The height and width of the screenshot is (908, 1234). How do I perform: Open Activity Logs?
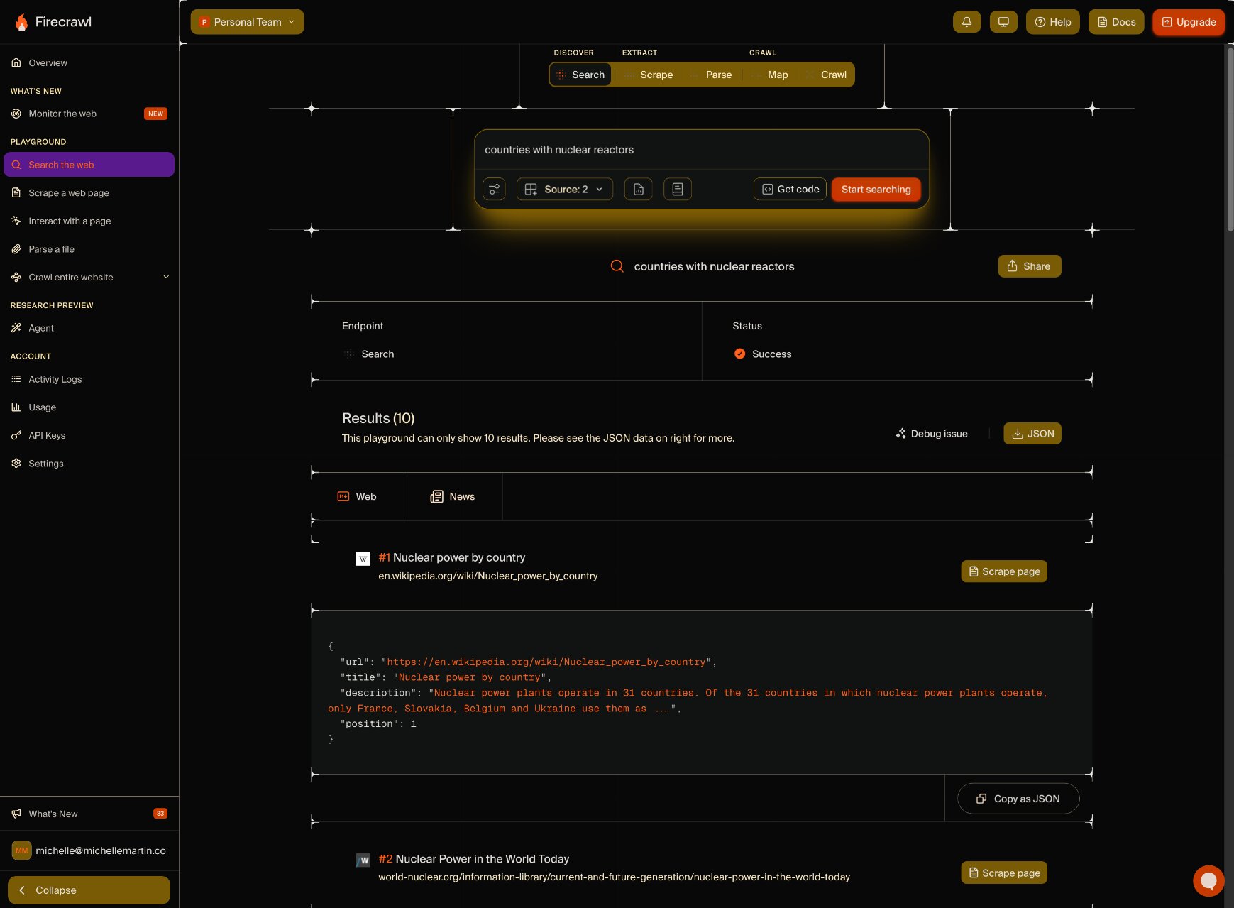click(89, 379)
